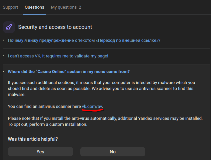211x160 pixels.
Task: Click the paragraph about computer infected by malware
Action: (x=101, y=88)
